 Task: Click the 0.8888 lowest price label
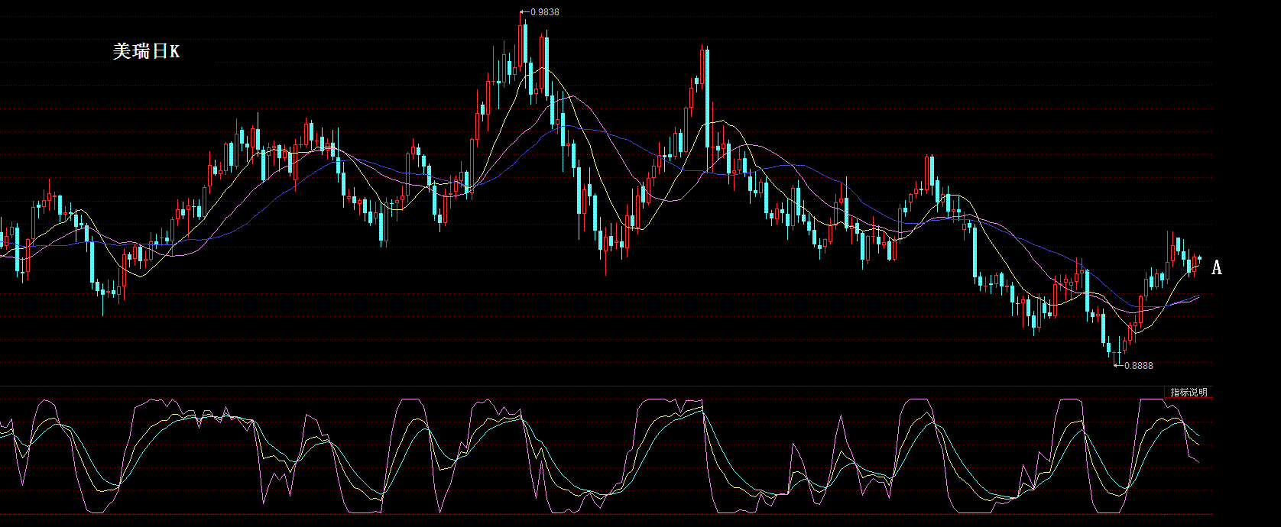1138,365
